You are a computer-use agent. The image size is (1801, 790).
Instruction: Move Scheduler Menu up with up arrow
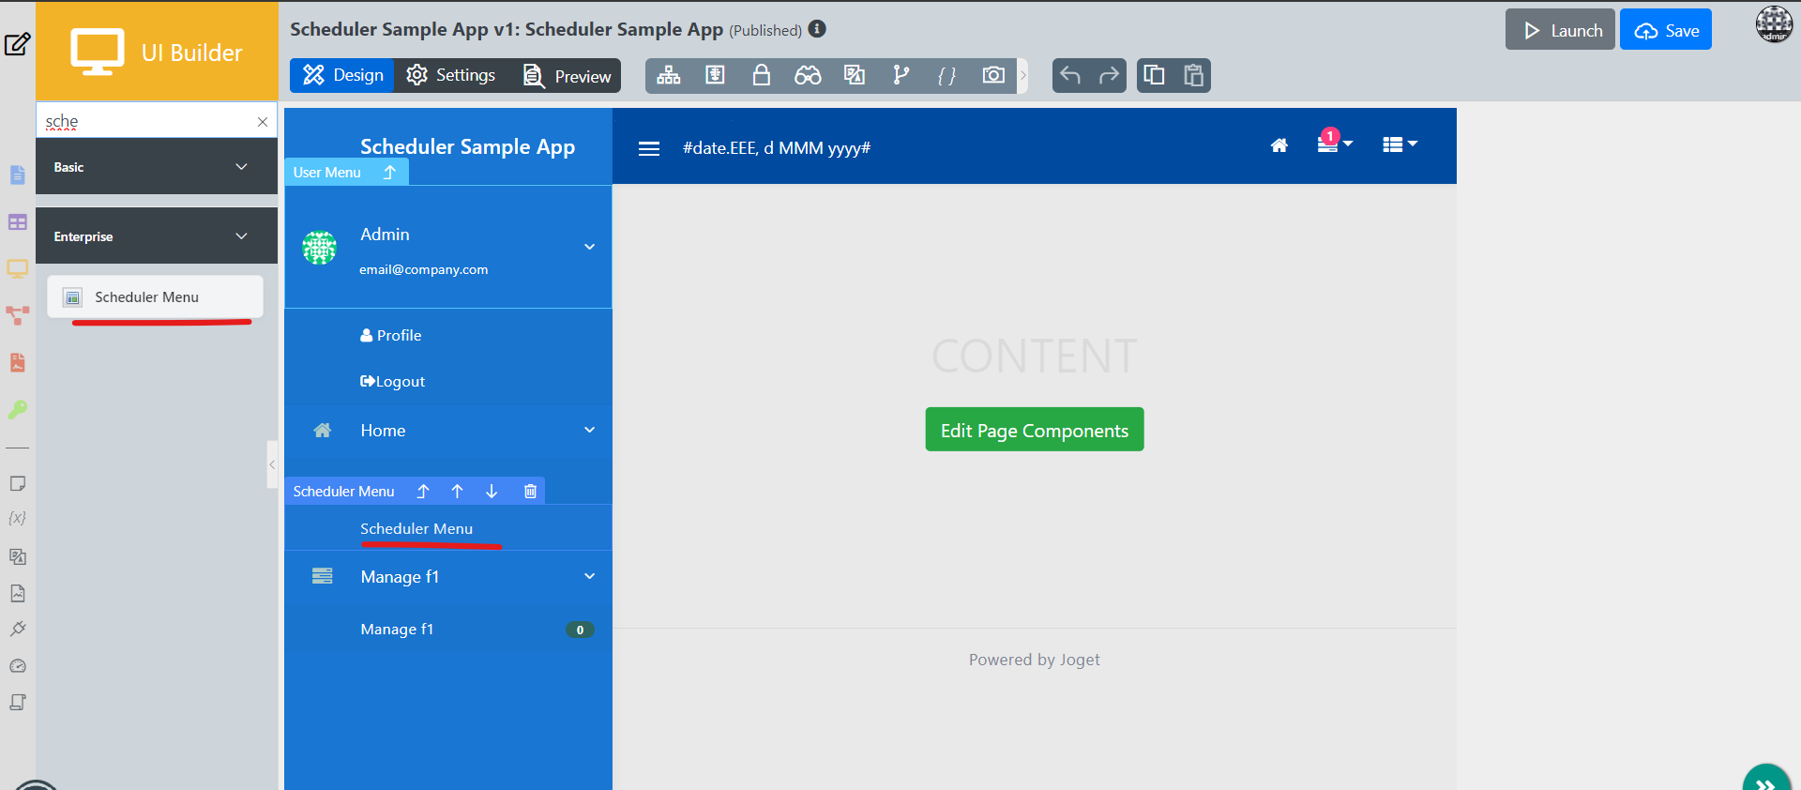tap(458, 491)
